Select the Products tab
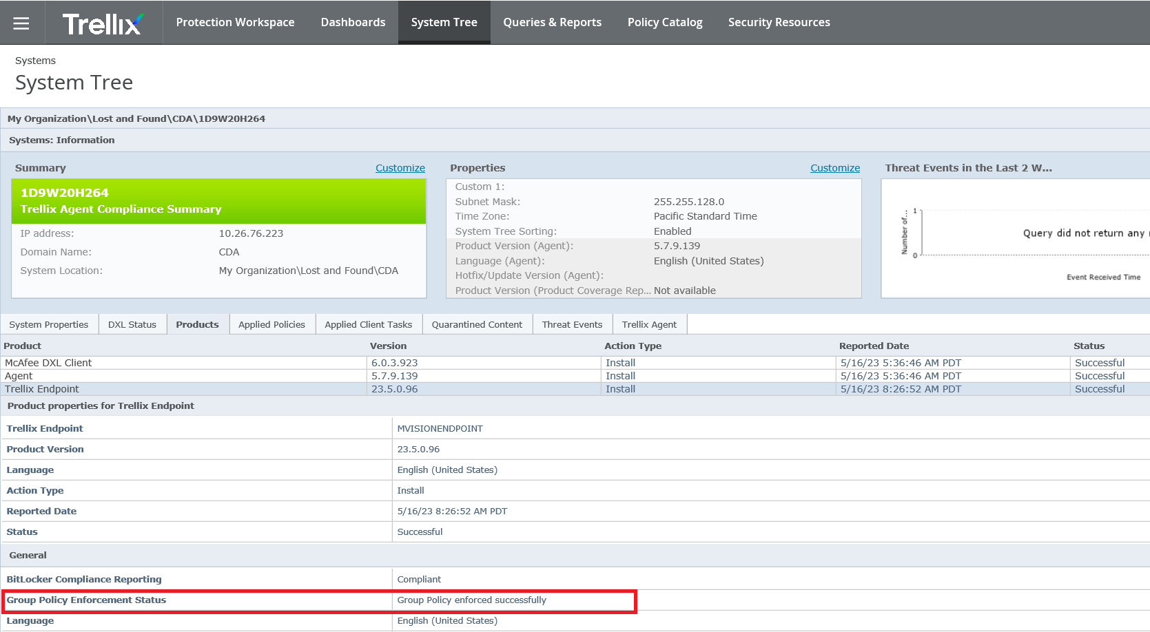Screen dimensions: 1150x632 pyautogui.click(x=197, y=324)
